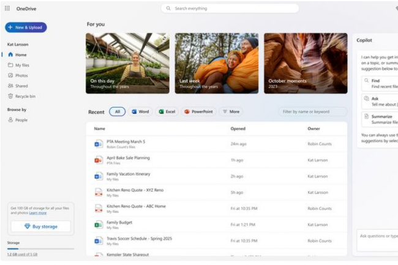398x265 pixels.
Task: Filter recent files by PowerPoint
Action: click(198, 111)
